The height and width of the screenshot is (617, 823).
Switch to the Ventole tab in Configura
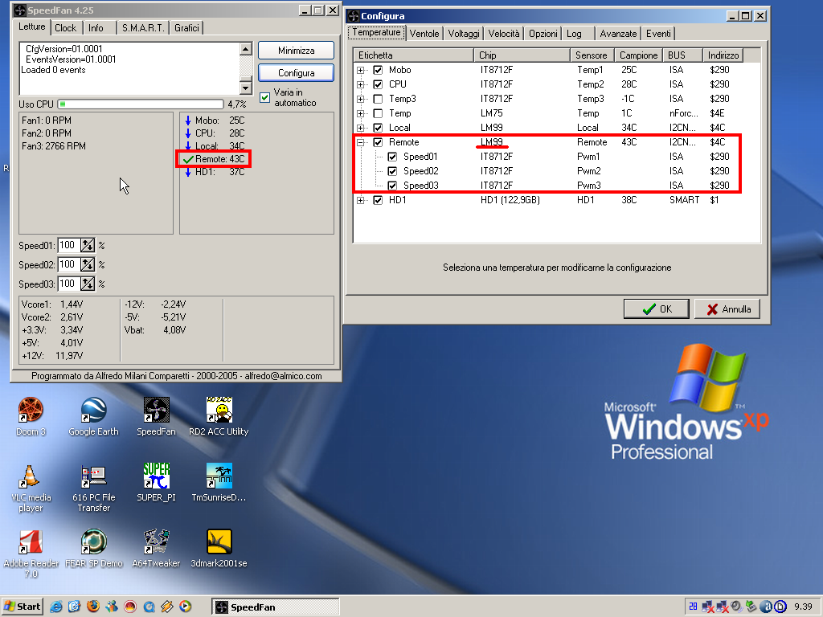coord(424,34)
